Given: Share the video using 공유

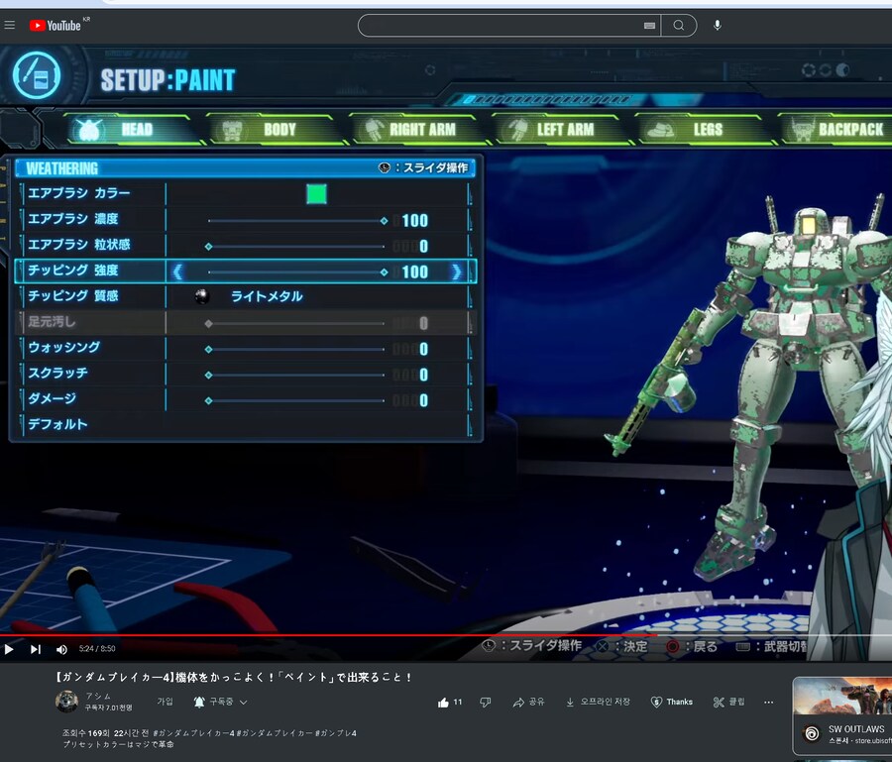Looking at the screenshot, I should (x=528, y=703).
